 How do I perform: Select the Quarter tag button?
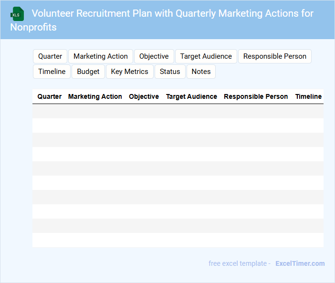coord(50,56)
